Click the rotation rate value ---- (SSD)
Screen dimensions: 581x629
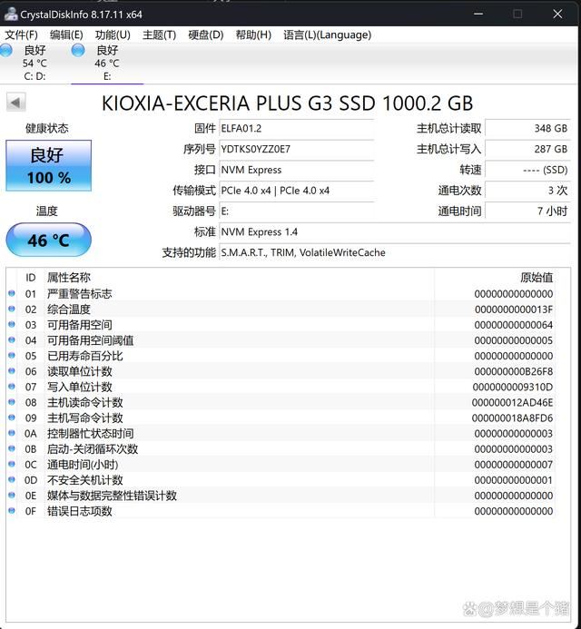527,170
